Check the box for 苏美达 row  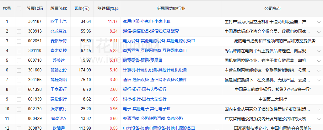point(19,61)
